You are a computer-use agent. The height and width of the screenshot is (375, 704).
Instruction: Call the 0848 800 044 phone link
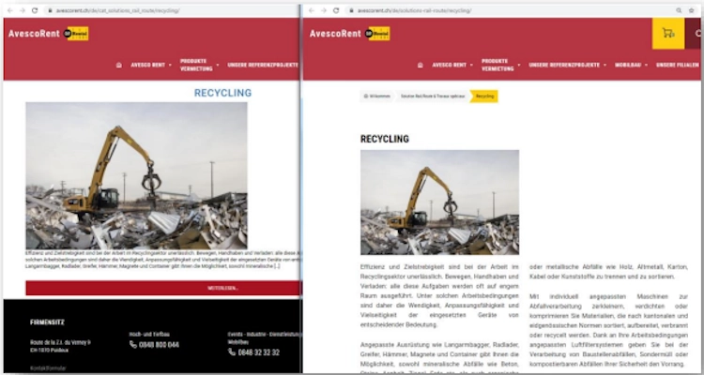point(155,344)
